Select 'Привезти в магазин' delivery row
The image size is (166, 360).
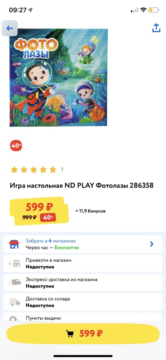tap(83, 264)
